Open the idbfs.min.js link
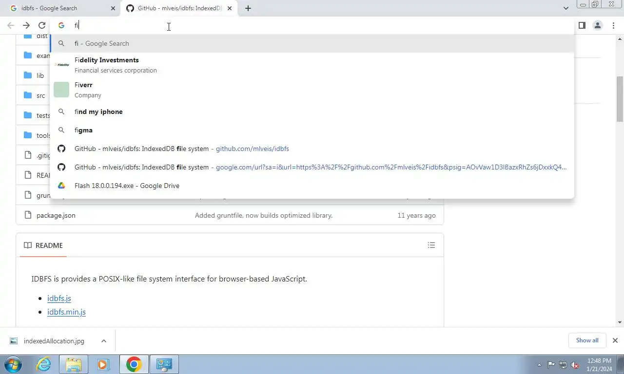The height and width of the screenshot is (374, 624). (x=66, y=312)
